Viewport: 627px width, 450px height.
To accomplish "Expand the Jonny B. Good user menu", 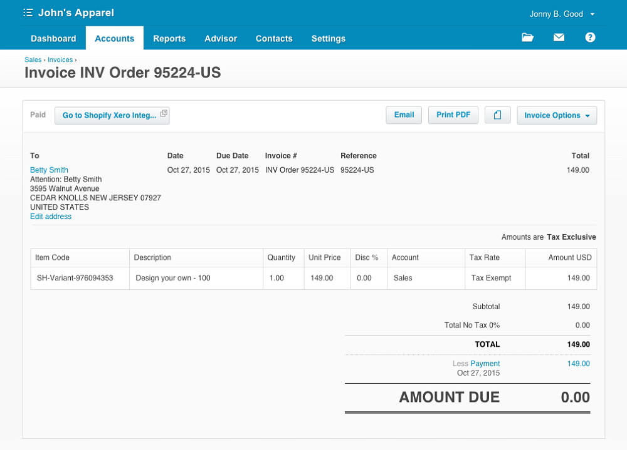I will pyautogui.click(x=562, y=14).
